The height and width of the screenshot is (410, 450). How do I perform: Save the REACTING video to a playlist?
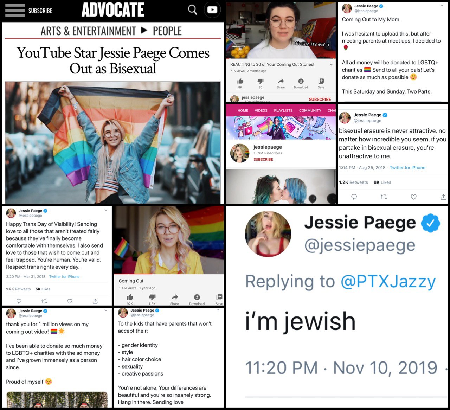[321, 81]
